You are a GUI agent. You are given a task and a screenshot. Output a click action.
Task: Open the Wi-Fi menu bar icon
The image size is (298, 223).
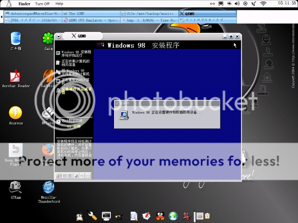tap(263, 3)
